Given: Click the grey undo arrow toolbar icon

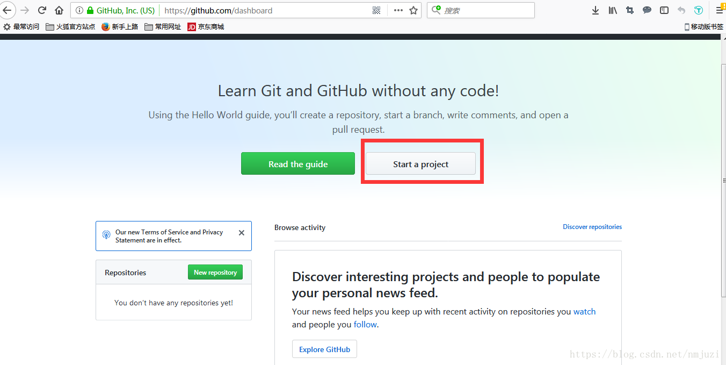Looking at the screenshot, I should [x=681, y=10].
